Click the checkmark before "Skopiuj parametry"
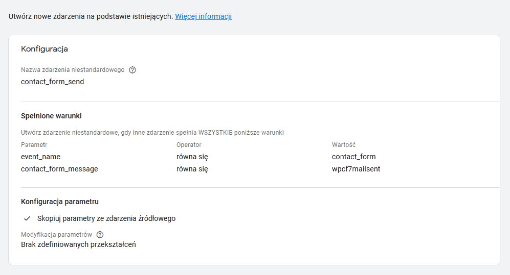Image resolution: width=510 pixels, height=275 pixels. pos(28,218)
